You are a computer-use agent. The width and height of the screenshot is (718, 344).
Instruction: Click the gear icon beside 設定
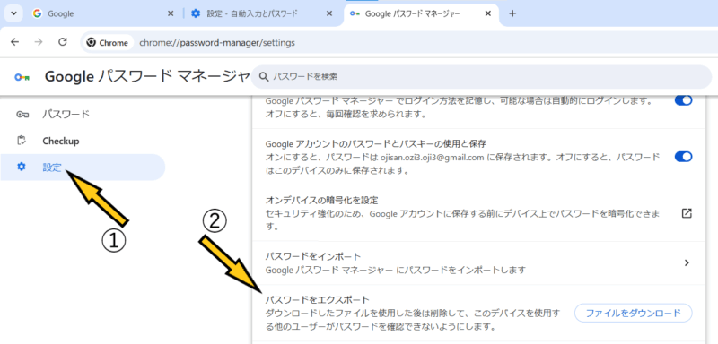[x=22, y=168]
